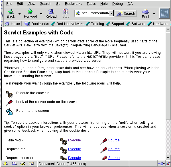Open Composer from the status bar

tap(23, 164)
